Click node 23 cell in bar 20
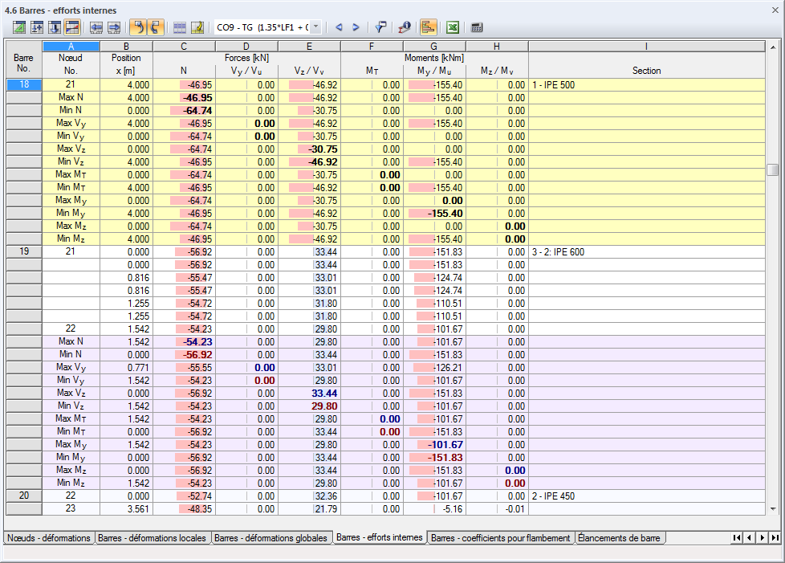This screenshot has height=563, width=785. [x=71, y=508]
